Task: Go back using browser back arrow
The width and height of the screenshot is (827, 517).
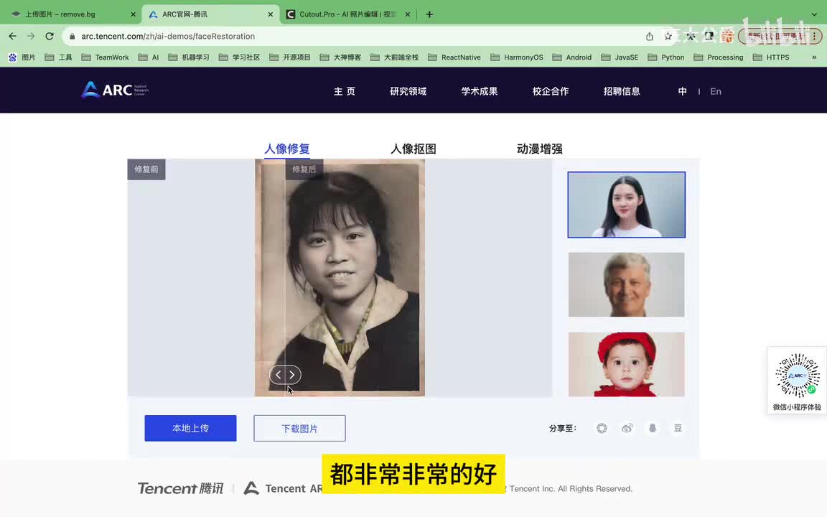Action: click(12, 36)
